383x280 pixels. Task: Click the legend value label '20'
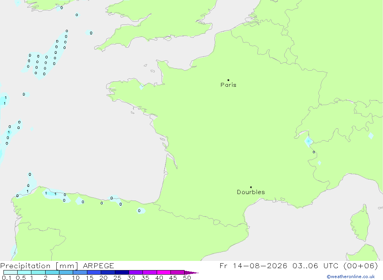[x=103, y=278]
